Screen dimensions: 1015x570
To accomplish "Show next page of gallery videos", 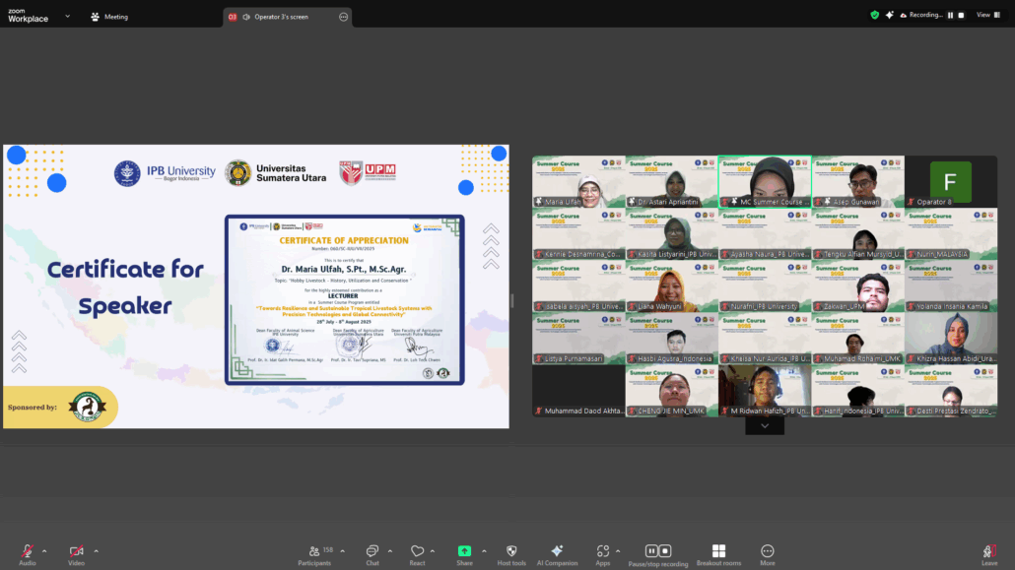I will coord(764,426).
